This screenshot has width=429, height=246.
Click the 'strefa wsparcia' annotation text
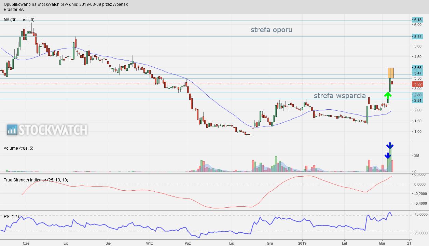tap(340, 96)
